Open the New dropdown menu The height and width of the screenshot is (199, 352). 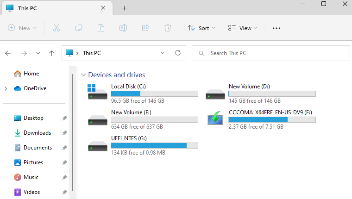coord(22,28)
